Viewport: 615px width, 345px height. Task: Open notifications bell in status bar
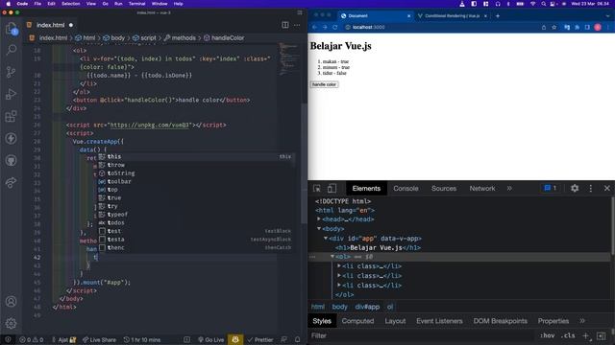click(x=297, y=340)
